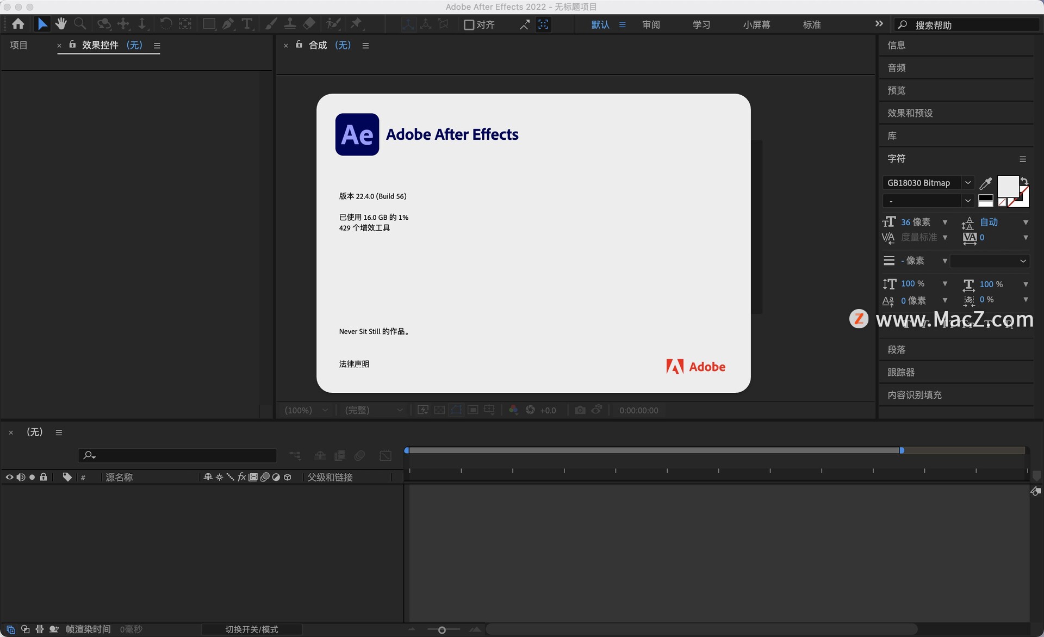Select the Brush tool
Screen dimensions: 1044x637
click(271, 24)
